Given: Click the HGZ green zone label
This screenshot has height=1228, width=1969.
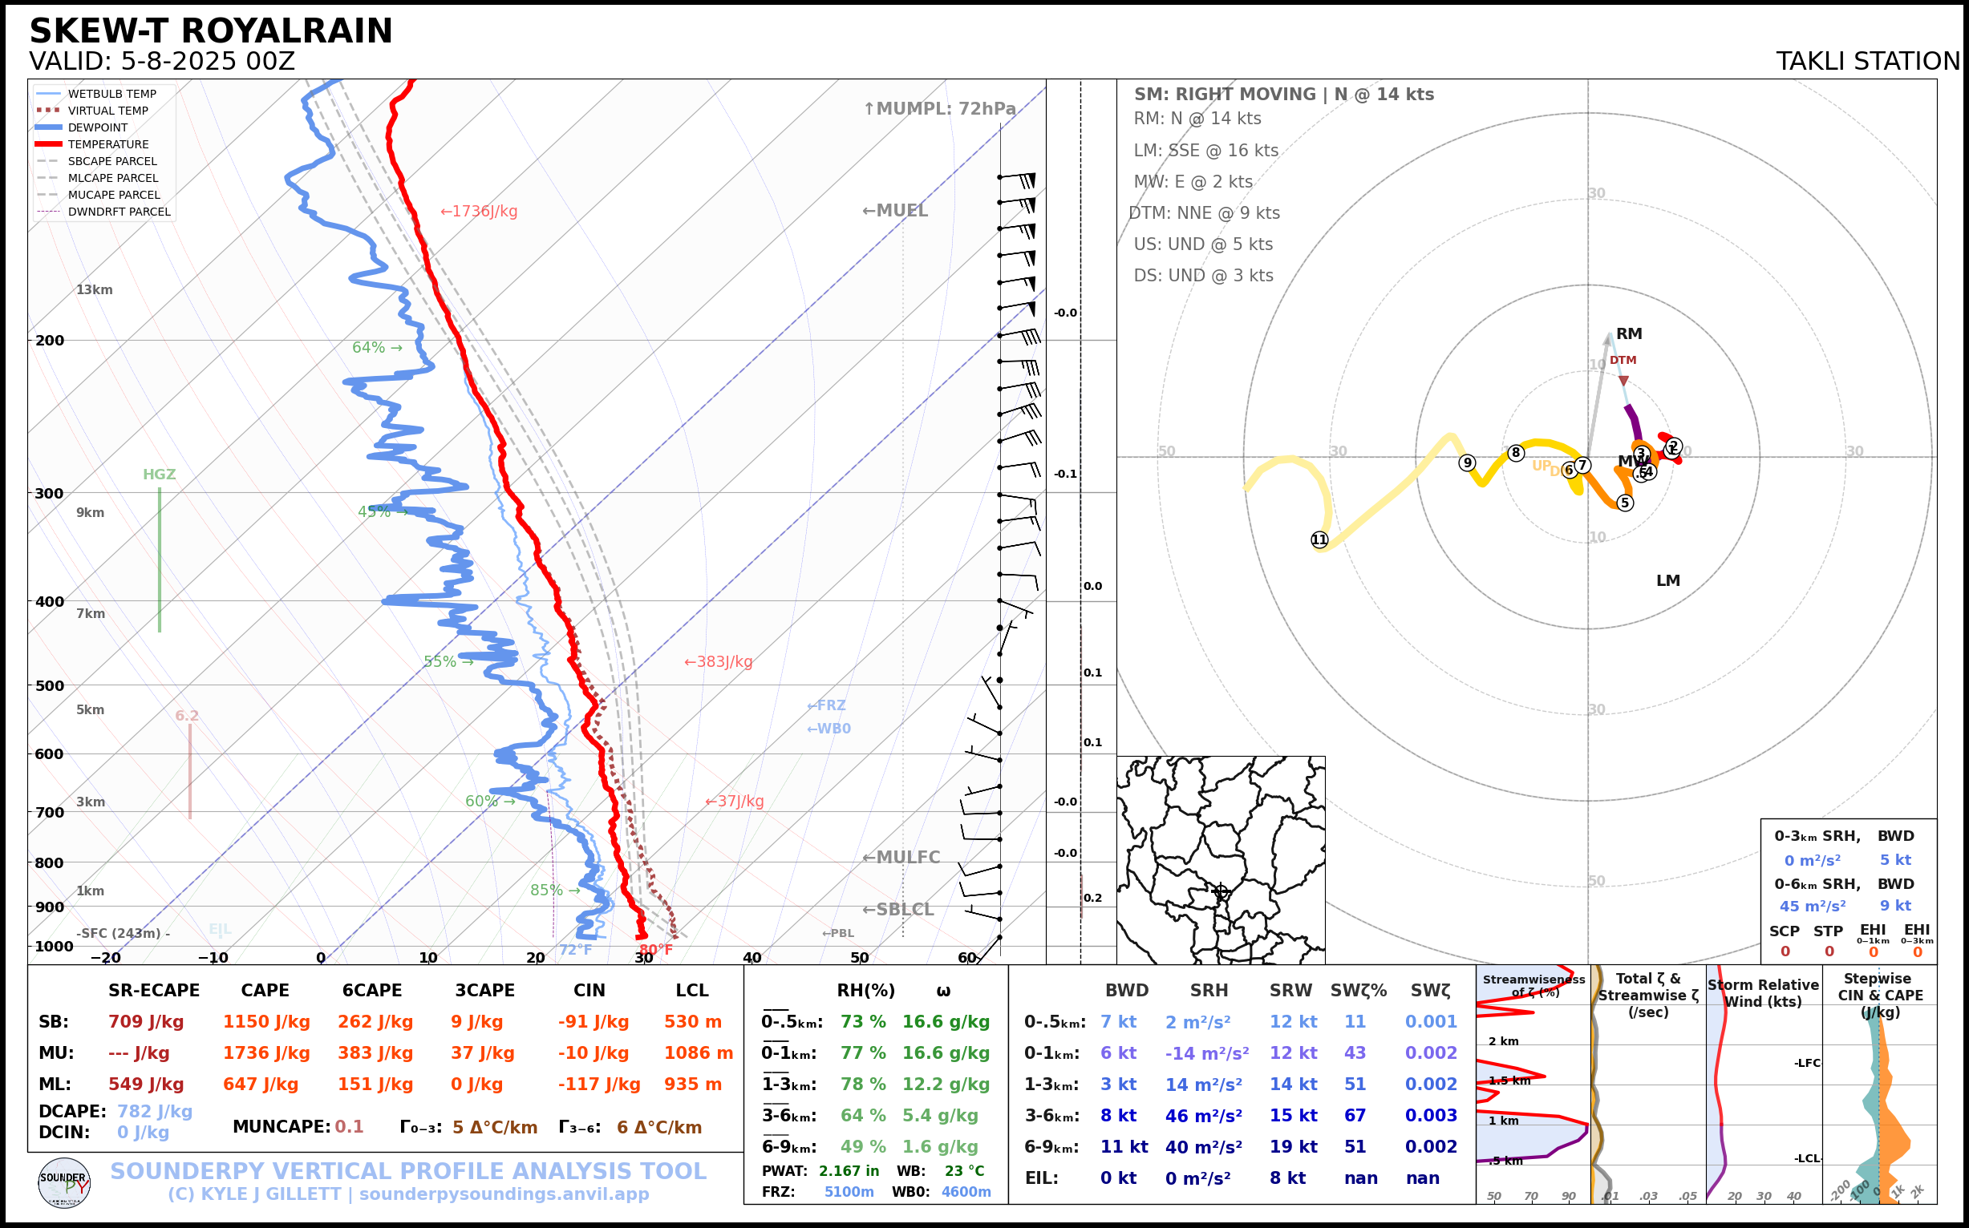Looking at the screenshot, I should pyautogui.click(x=160, y=475).
